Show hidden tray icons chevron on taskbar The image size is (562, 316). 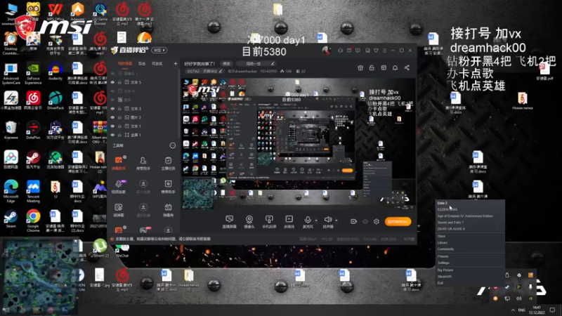coord(513,310)
